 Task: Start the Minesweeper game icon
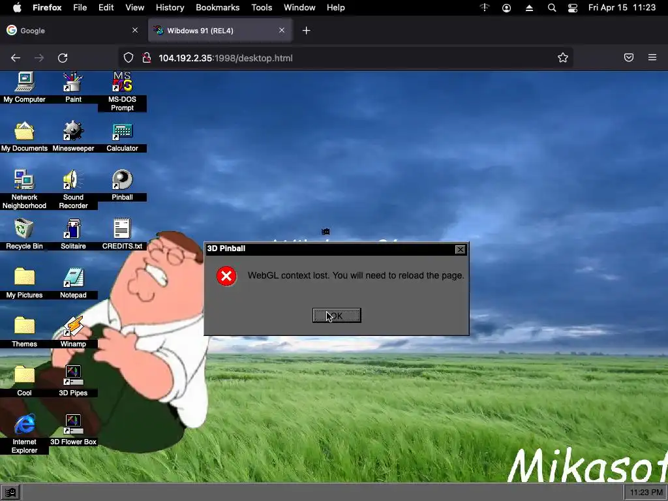point(73,136)
